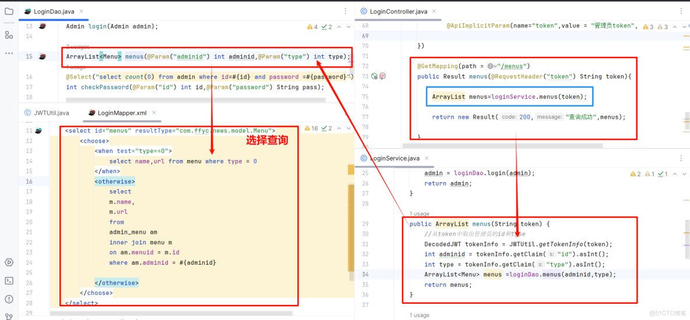Viewport: 690px width, 320px height.
Task: Go to next highlighted problem in LoginMapper.xml
Action: click(x=348, y=129)
